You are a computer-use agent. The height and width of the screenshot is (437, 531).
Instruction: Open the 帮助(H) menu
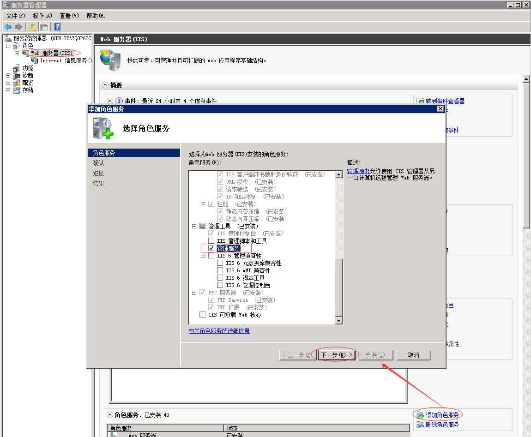[x=96, y=16]
